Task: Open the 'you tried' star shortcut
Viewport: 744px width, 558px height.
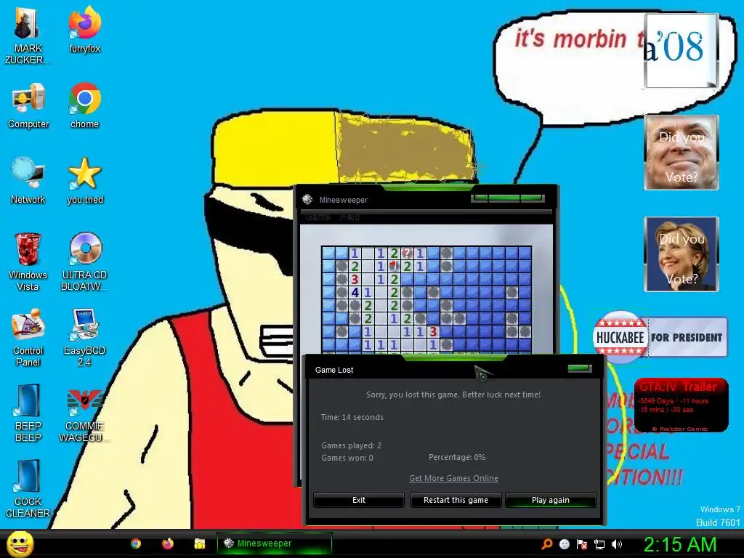Action: tap(84, 181)
